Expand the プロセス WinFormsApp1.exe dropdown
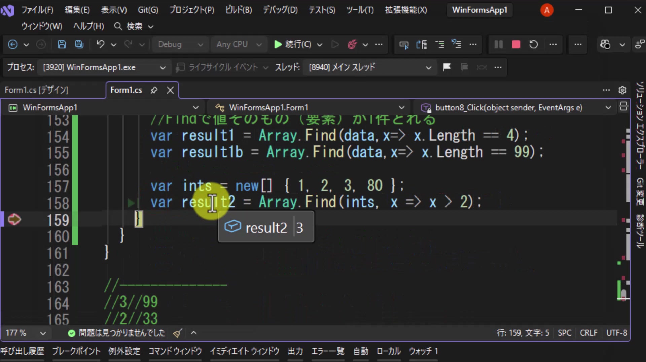Screen dimensions: 646x362 pos(104,67)
